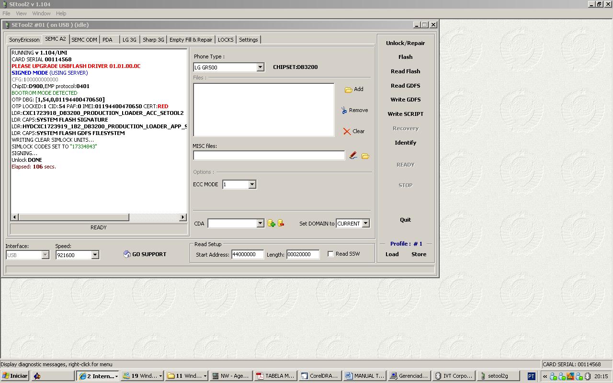Open the MISC files folder browse icon
The image size is (613, 383).
click(365, 156)
